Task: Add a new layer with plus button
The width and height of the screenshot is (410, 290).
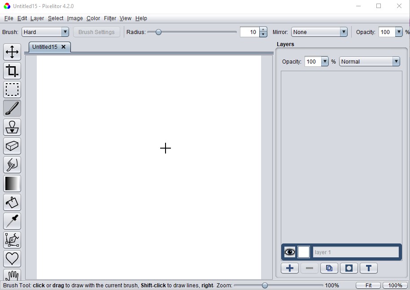Action: pos(290,268)
